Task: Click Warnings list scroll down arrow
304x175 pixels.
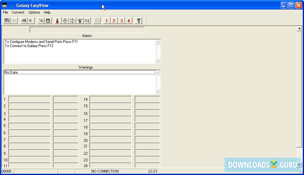Action: (158, 92)
